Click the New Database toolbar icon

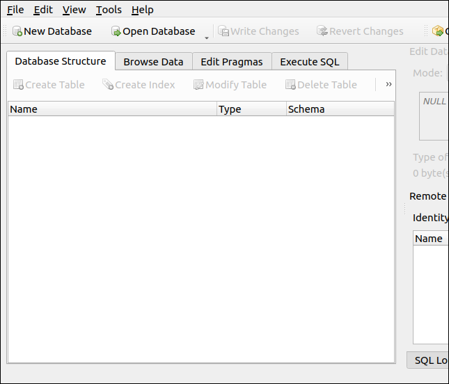point(17,31)
